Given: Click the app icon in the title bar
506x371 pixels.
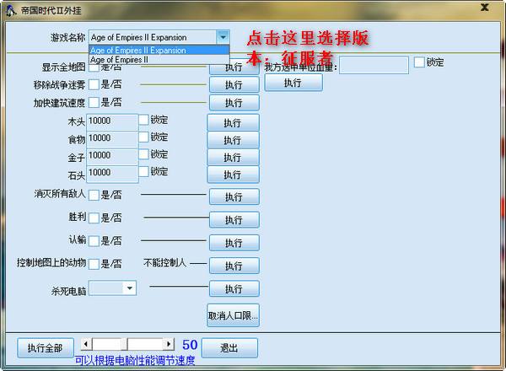Looking at the screenshot, I should pos(11,10).
